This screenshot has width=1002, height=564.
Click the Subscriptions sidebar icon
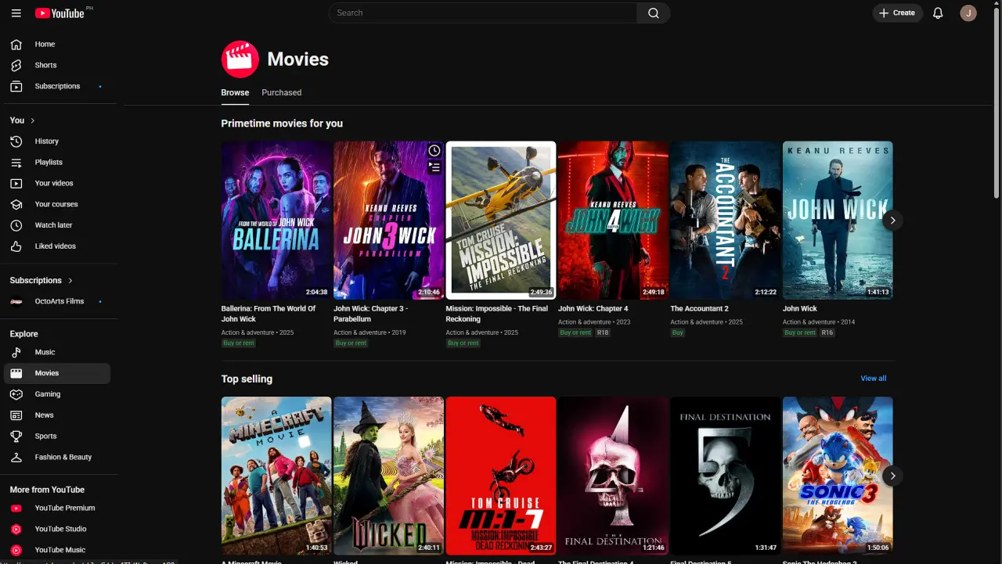pos(16,86)
